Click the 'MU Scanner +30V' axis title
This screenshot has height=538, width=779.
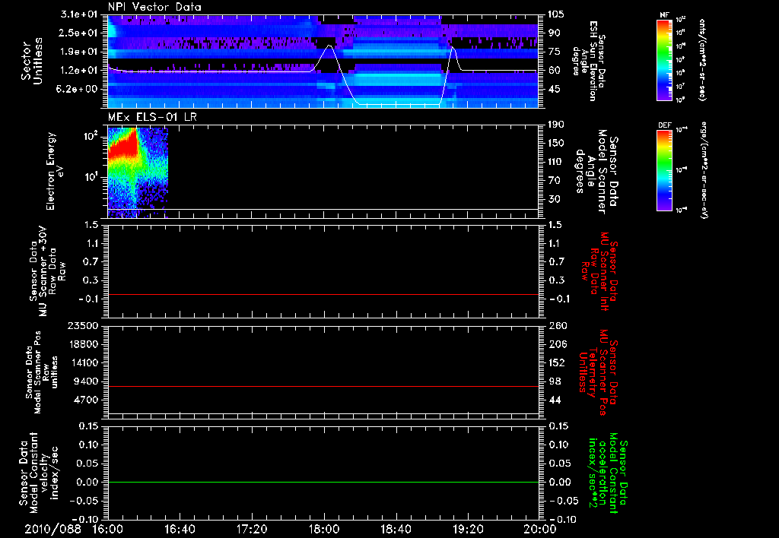tap(47, 271)
